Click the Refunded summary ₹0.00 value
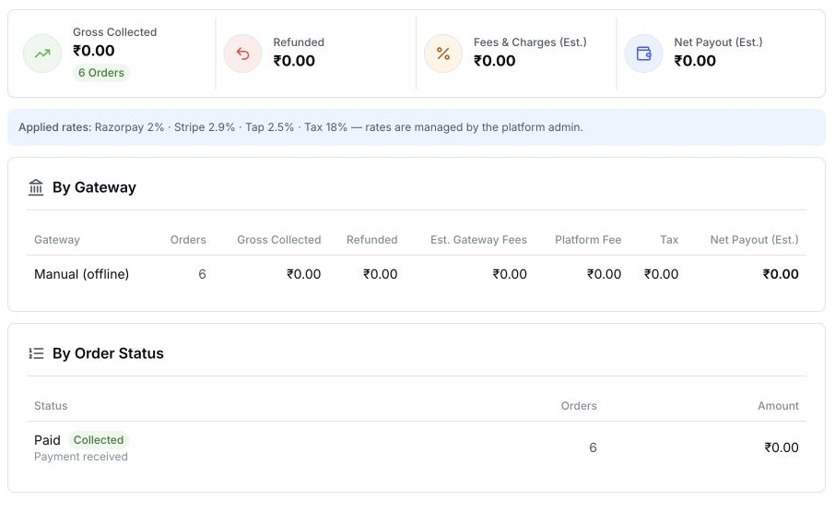The width and height of the screenshot is (835, 513). point(294,61)
